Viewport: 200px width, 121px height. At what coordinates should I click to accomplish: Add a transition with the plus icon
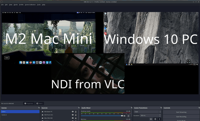tap(151, 119)
